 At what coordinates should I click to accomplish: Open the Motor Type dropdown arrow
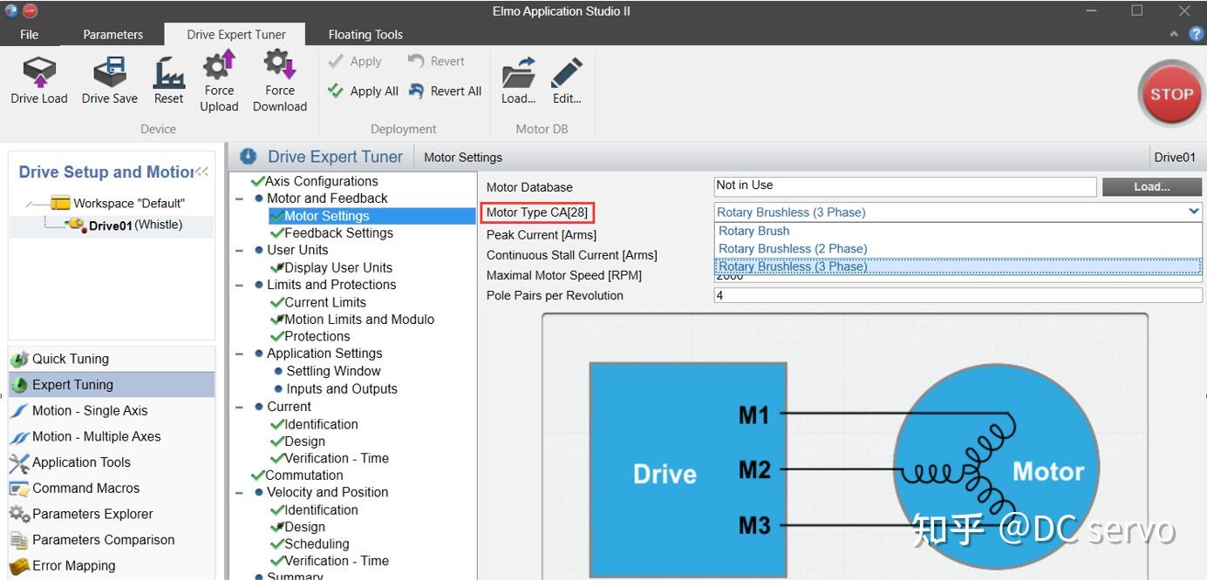coord(1193,212)
